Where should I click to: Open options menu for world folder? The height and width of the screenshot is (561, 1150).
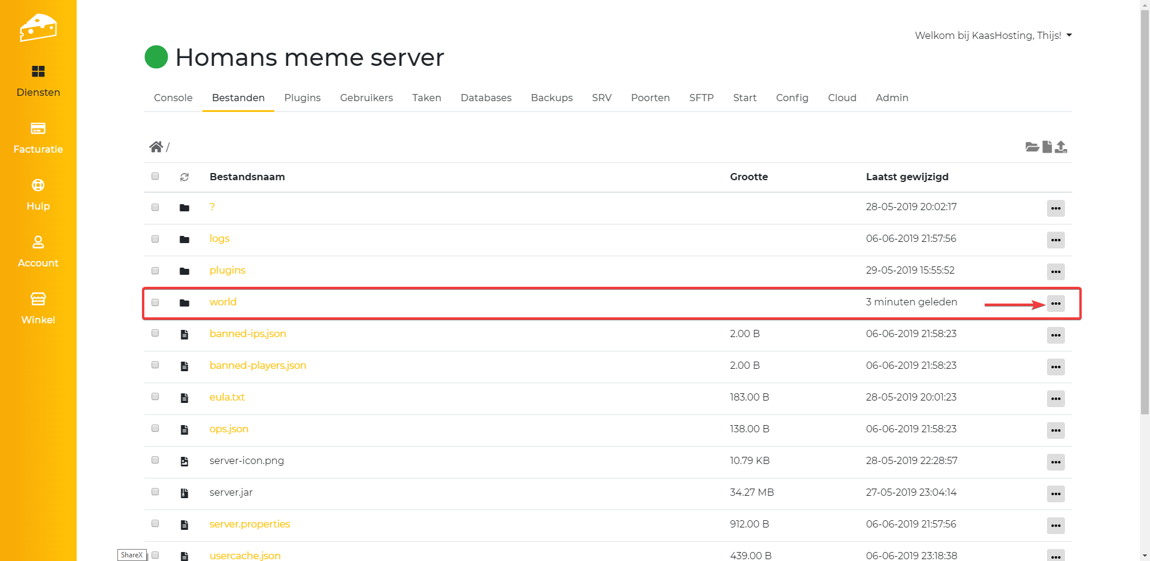(1055, 304)
